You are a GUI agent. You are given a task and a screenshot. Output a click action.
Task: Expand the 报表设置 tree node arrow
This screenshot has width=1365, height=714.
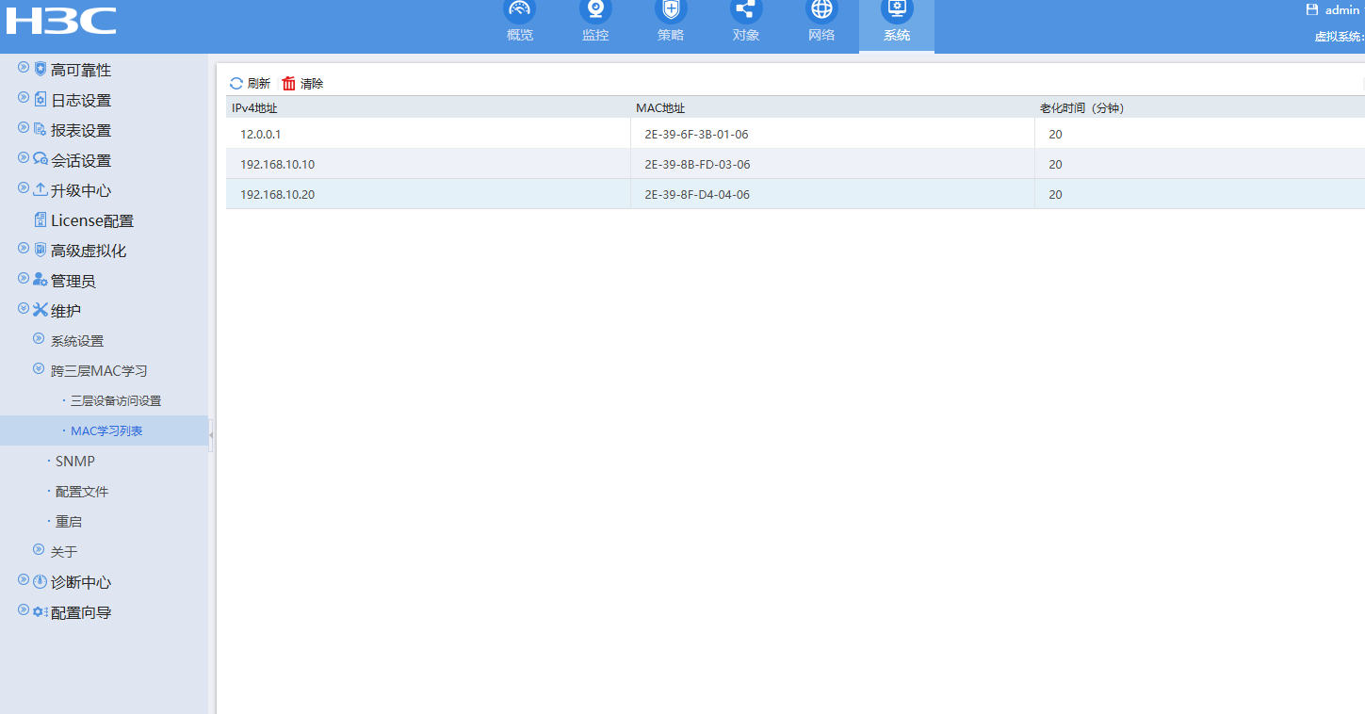click(x=24, y=128)
